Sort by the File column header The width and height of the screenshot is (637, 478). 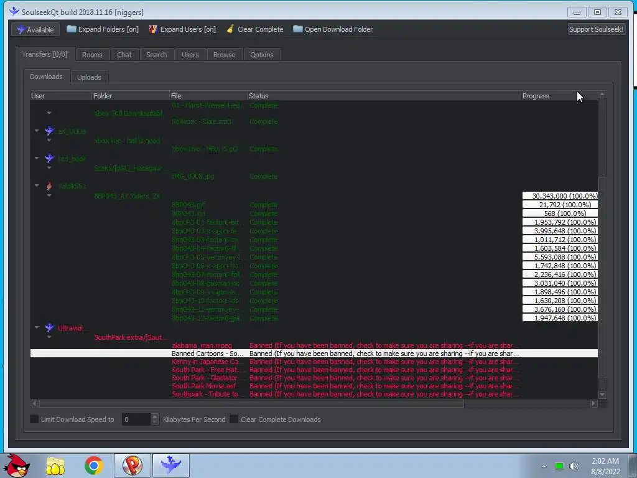pos(208,96)
